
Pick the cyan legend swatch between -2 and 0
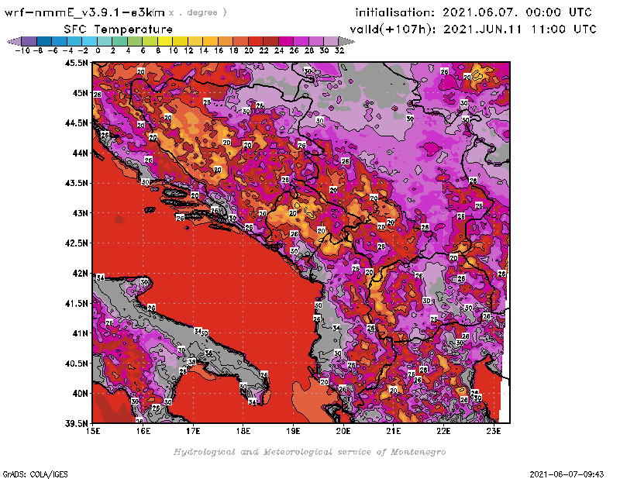pos(90,41)
